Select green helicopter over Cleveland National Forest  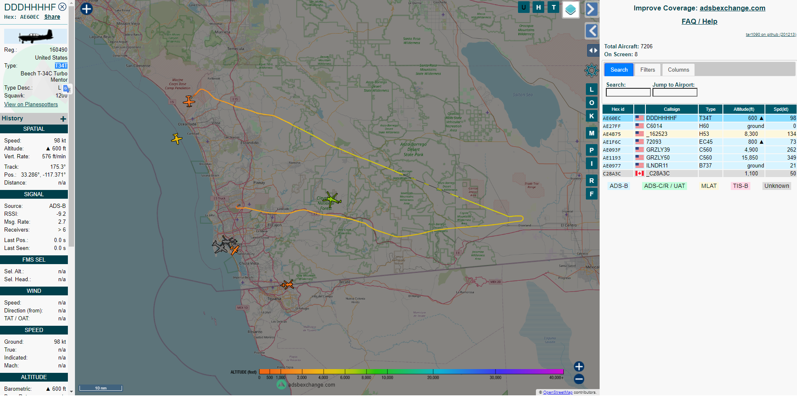coord(331,200)
